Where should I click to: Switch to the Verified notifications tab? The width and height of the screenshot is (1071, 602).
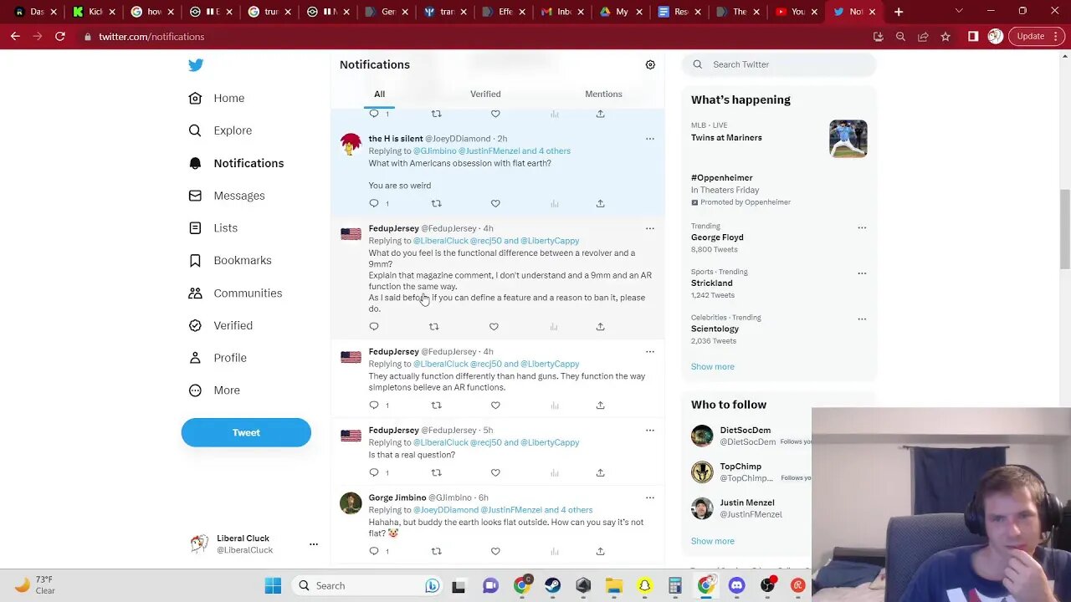(x=485, y=94)
